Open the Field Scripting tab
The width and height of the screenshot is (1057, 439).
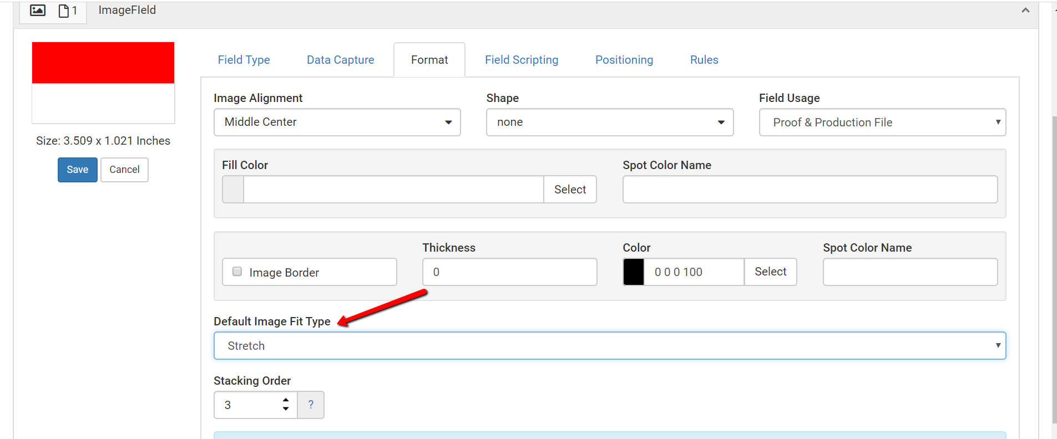522,60
